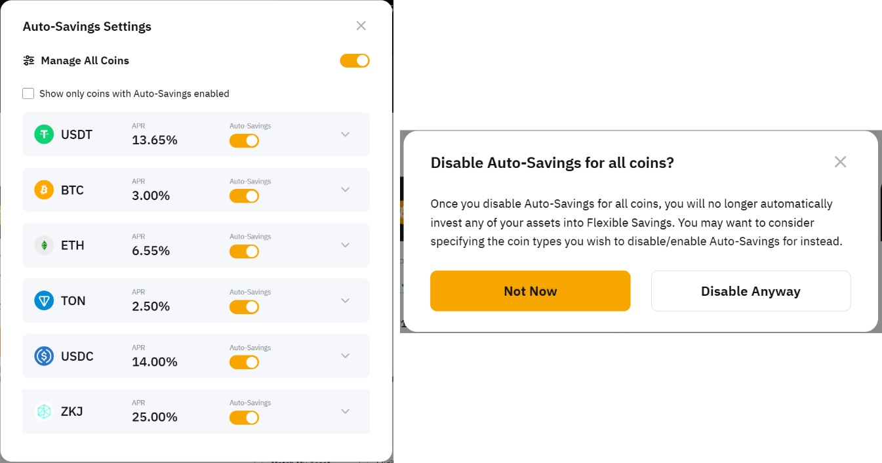Toggle the Manage All Coins switch
This screenshot has height=463, width=882.
(355, 61)
